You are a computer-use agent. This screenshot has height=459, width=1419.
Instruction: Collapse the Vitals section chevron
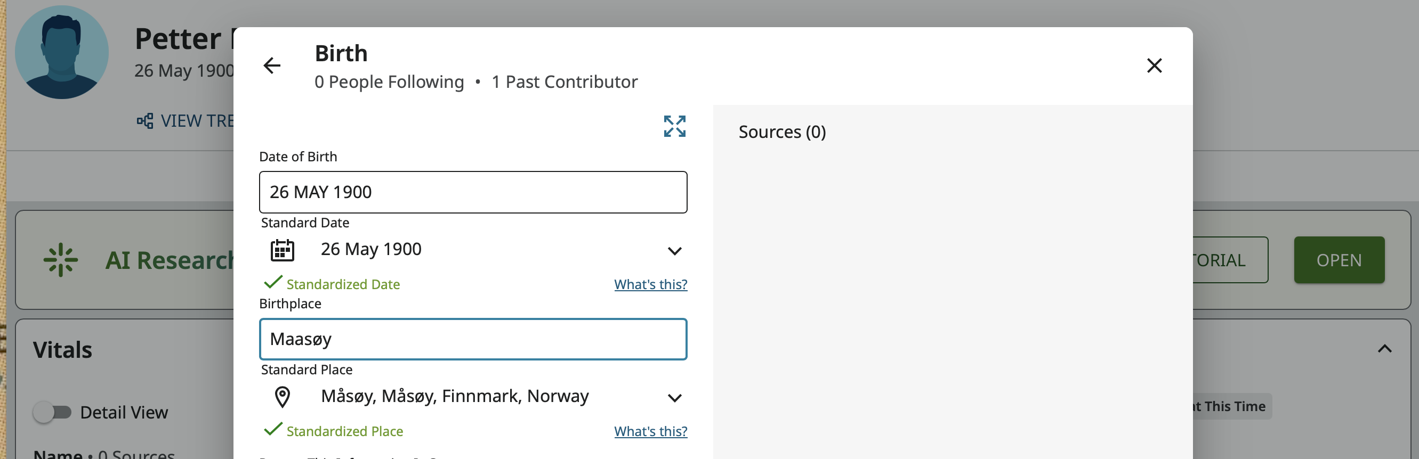pos(1384,349)
